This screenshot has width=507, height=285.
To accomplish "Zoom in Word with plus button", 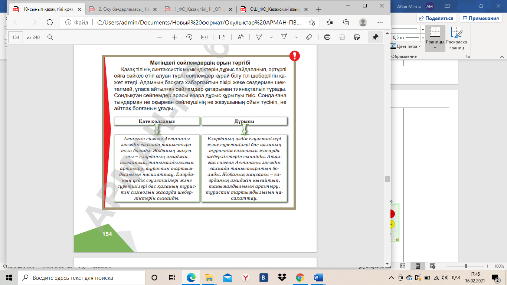I will 488,266.
